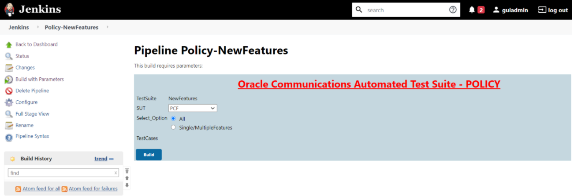Screen dimensions: 574x196
Task: Open Full Stage View link
Action: (32, 114)
